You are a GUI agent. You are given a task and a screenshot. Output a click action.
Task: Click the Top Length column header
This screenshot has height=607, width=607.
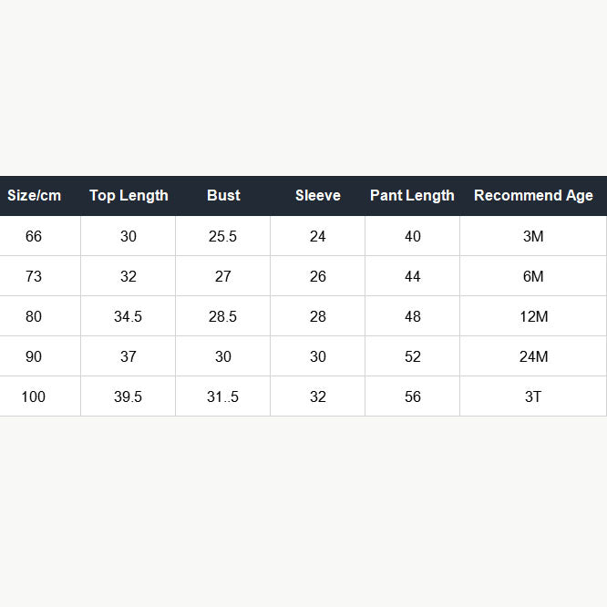pos(129,195)
